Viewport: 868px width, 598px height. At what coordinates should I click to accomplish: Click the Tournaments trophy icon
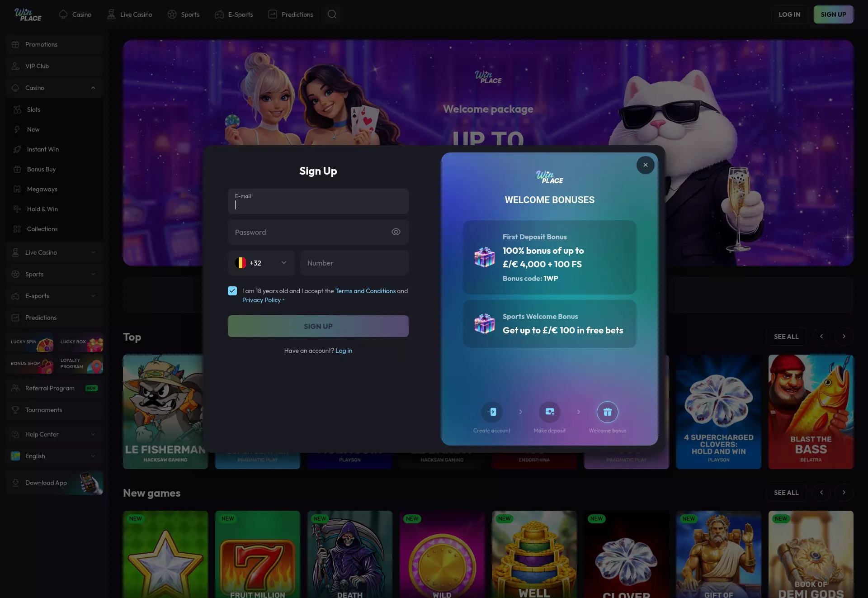click(15, 410)
